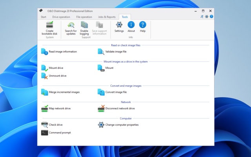Maximize the DiskImage window
The width and height of the screenshot is (251, 157).
coord(203,11)
